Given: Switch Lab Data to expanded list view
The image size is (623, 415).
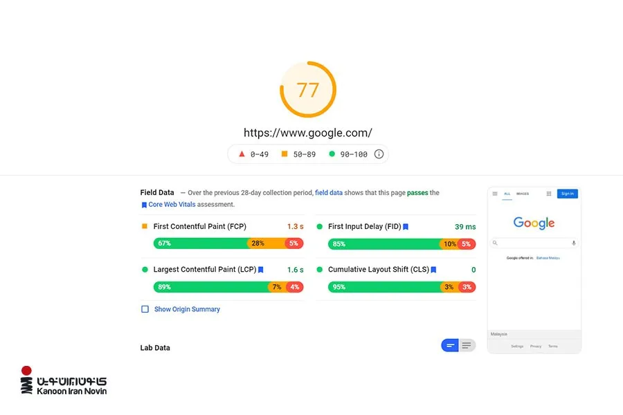Looking at the screenshot, I should point(467,345).
